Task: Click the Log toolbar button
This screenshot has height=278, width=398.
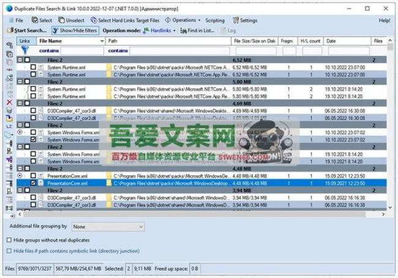Action: 228,31
